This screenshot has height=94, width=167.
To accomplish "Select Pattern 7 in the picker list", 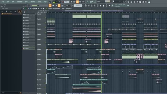I will coord(29,32).
